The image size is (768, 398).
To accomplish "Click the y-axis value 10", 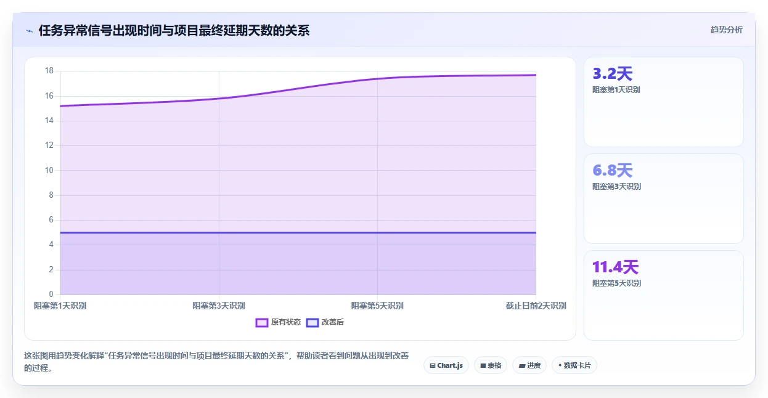I will [x=49, y=170].
